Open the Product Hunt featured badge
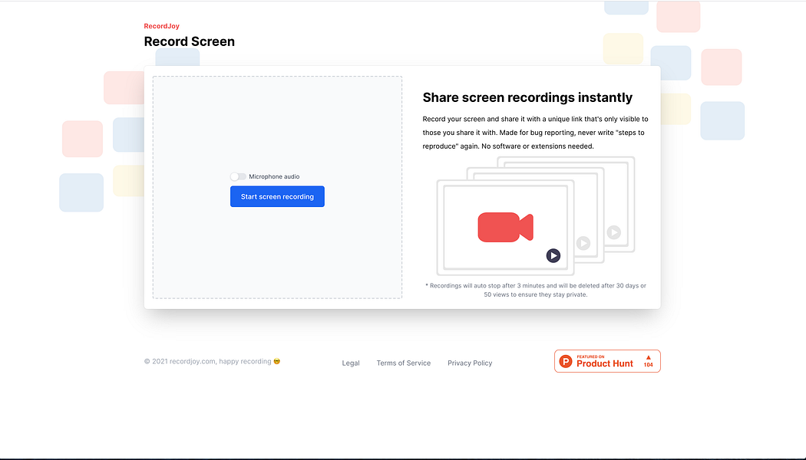The image size is (806, 460). pyautogui.click(x=607, y=361)
